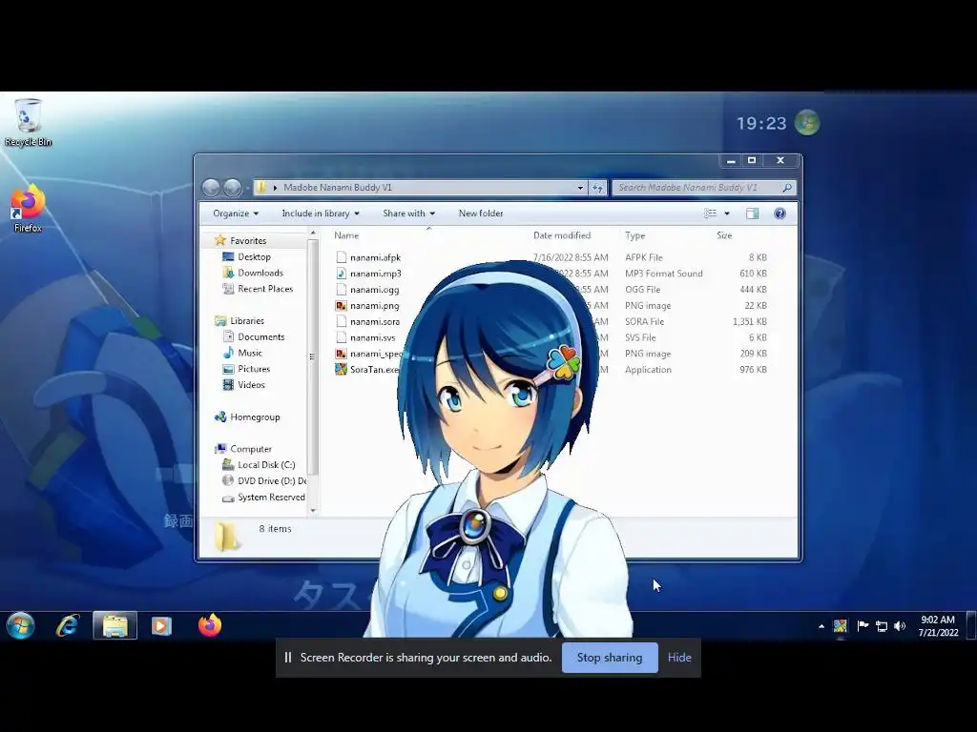
Task: Open Videos library
Action: [x=251, y=385]
